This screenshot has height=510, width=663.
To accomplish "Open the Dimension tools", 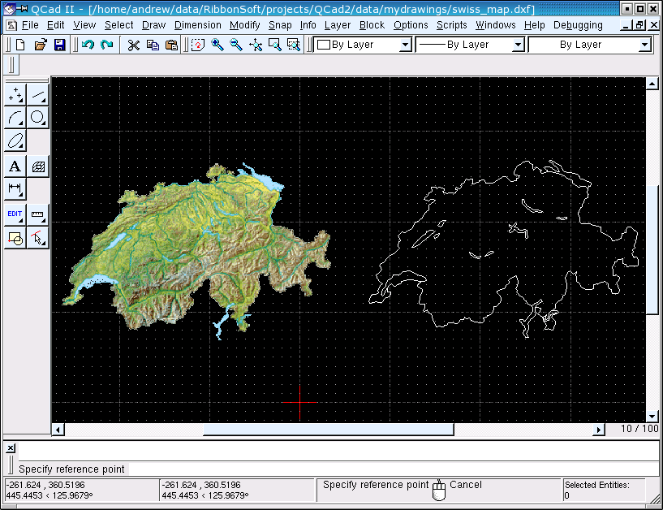I will click(15, 189).
